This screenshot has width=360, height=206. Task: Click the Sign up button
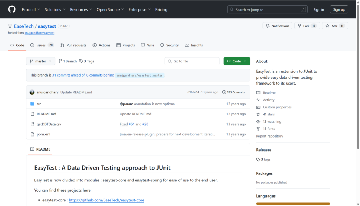point(339,9)
